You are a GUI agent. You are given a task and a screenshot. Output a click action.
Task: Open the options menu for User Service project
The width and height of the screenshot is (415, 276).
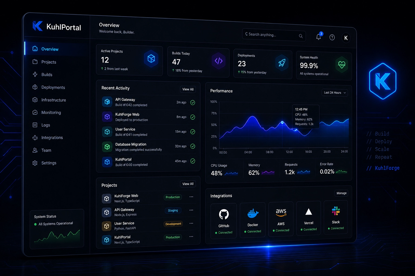[x=191, y=223]
